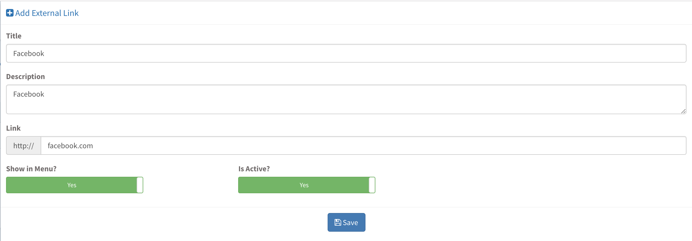
Task: Click the white handle on Show in Menu toggle
Action: (x=140, y=185)
